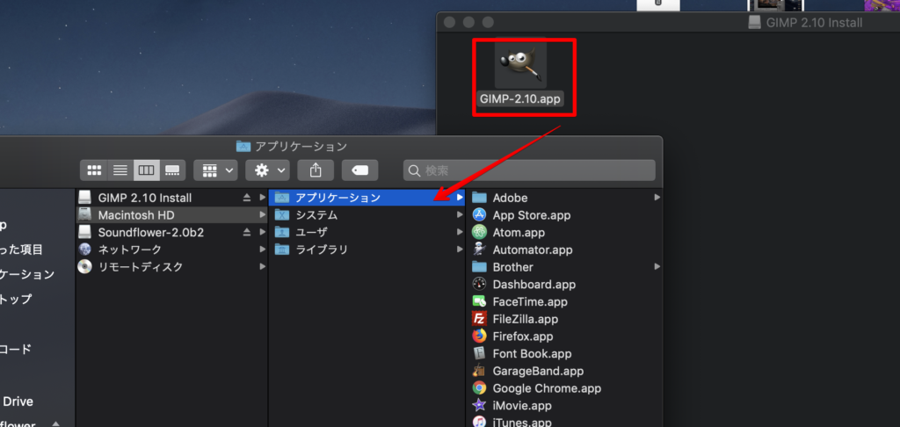Eject the Soundflower-2.0b2 volume
This screenshot has height=427, width=900.
point(247,232)
